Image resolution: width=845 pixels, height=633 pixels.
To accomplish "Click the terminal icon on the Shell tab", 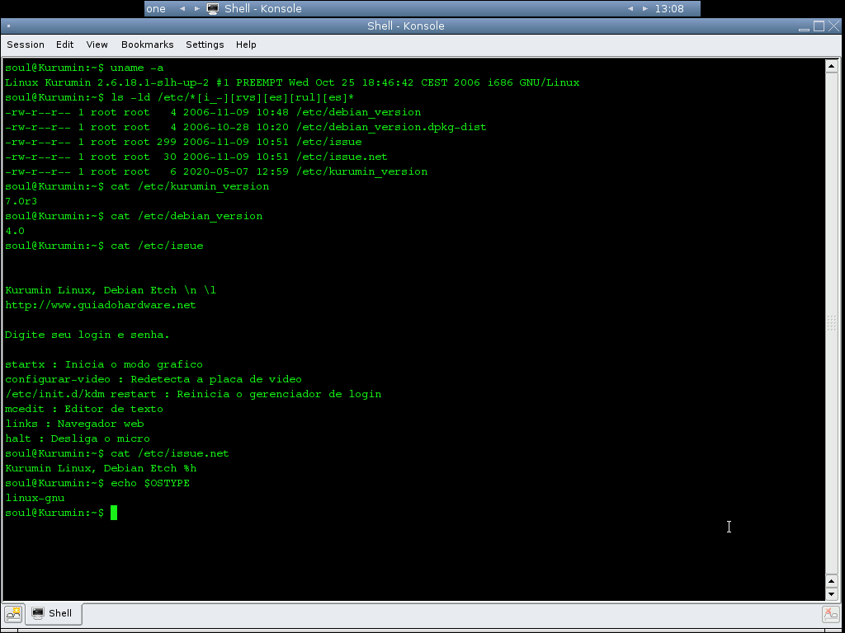I will click(x=38, y=613).
